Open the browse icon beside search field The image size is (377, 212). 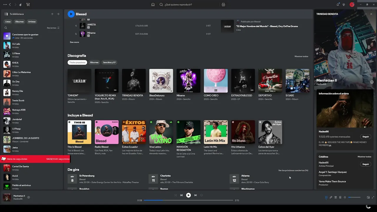coord(223,5)
